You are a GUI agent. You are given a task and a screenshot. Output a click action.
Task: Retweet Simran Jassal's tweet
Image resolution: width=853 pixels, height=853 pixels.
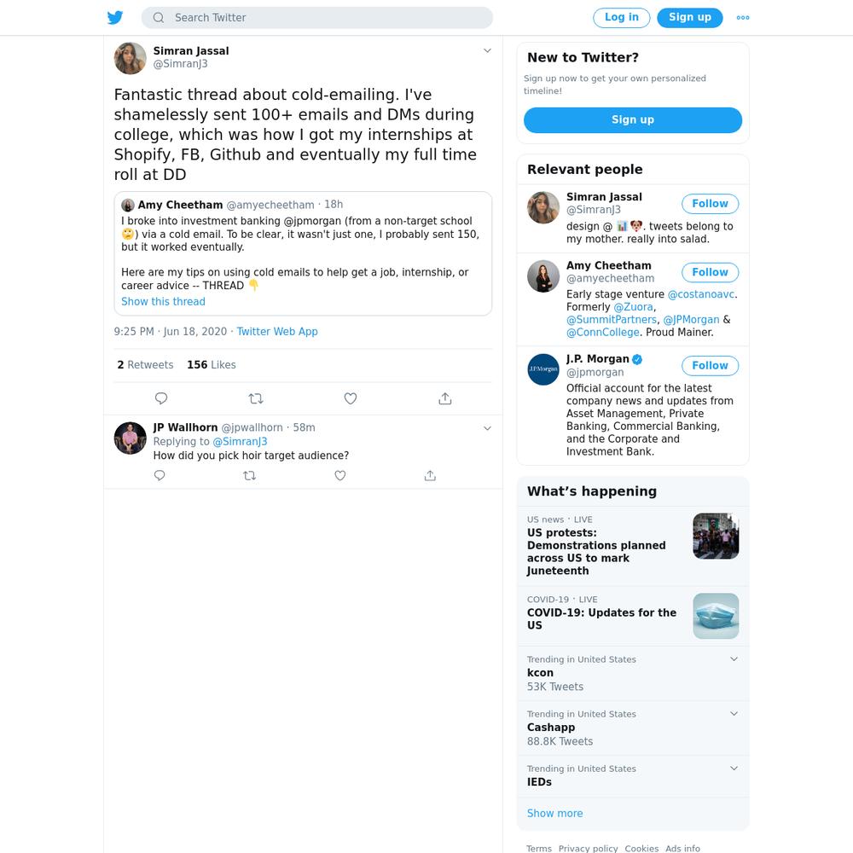[x=256, y=398]
